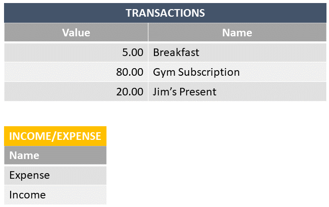The width and height of the screenshot is (329, 207).
Task: Click the amount for Jim's Present
Action: click(x=130, y=92)
